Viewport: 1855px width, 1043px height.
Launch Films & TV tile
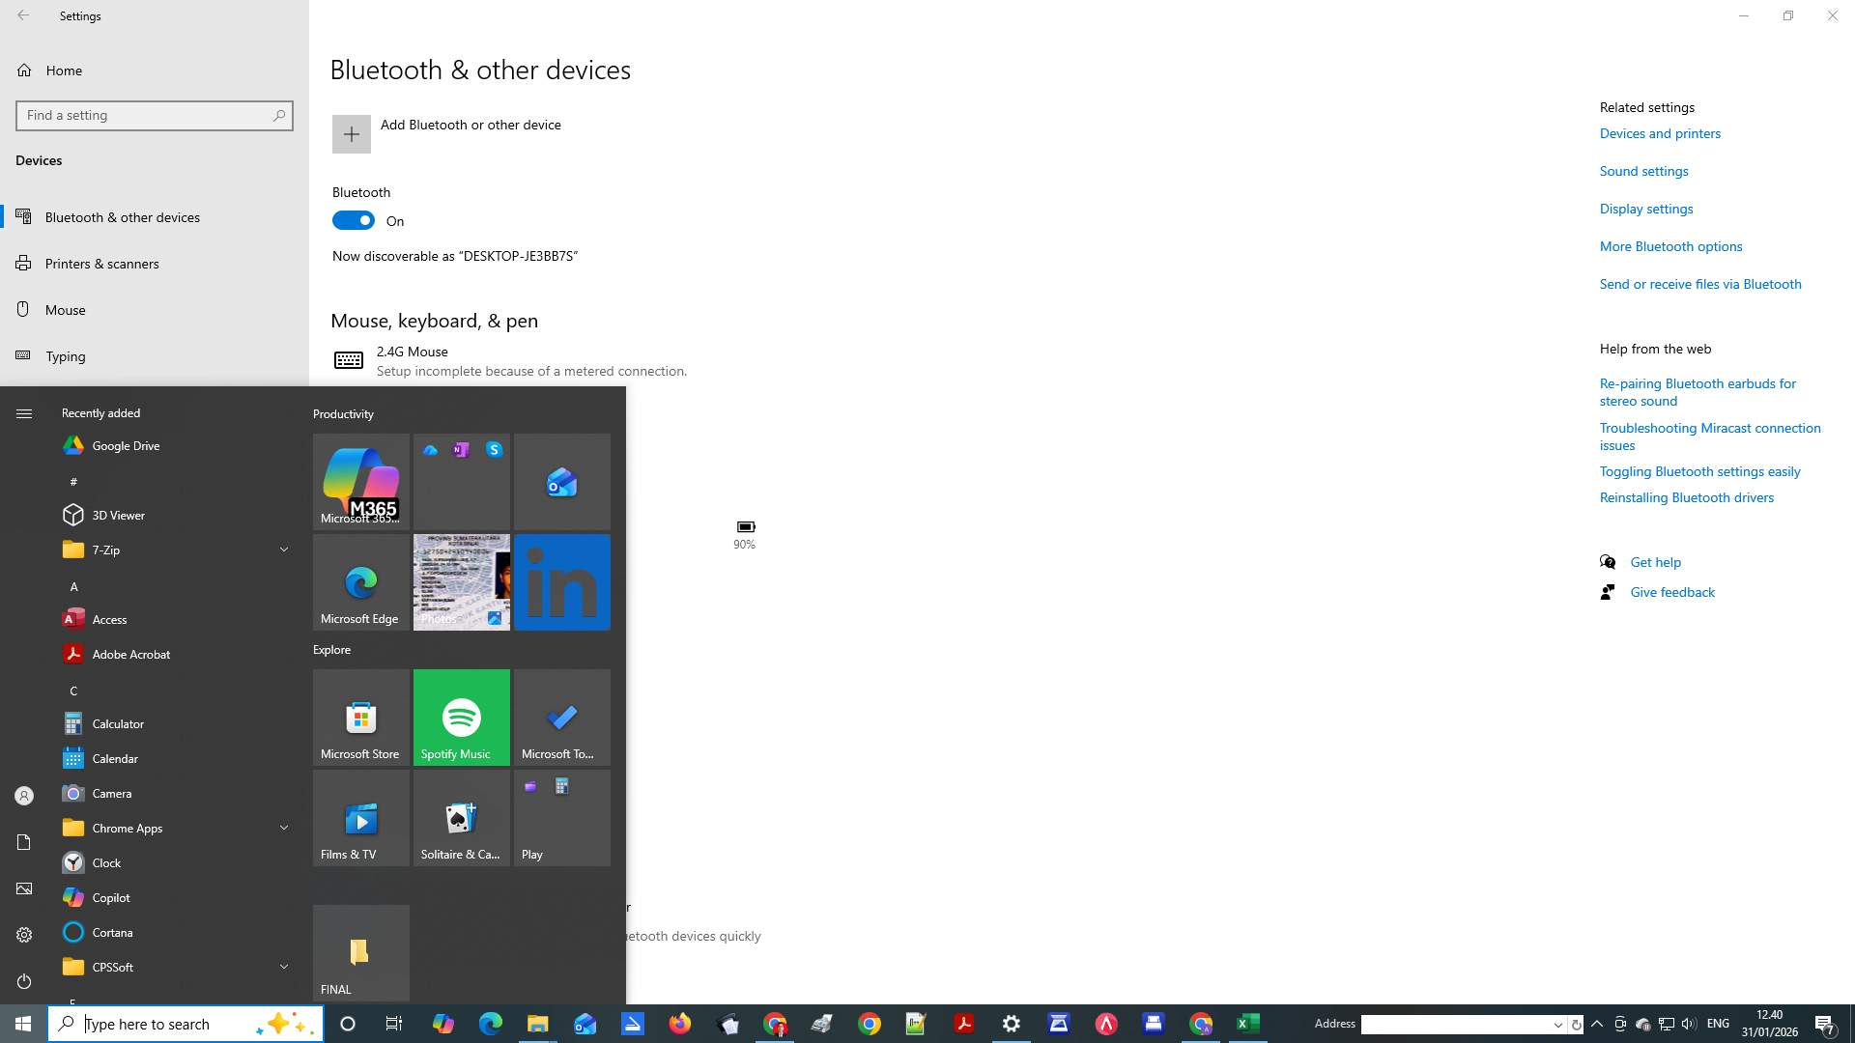tap(360, 817)
